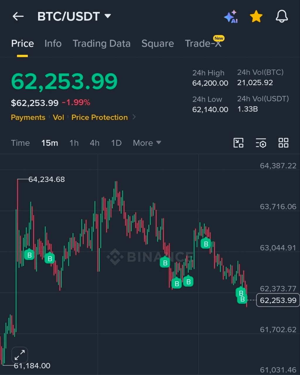Select the 1h chart interval
The image size is (300, 375).
74,143
